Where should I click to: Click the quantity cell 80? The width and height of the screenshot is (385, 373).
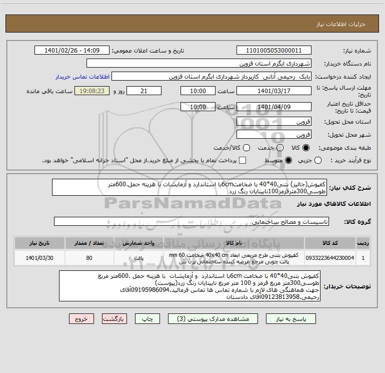click(x=89, y=258)
